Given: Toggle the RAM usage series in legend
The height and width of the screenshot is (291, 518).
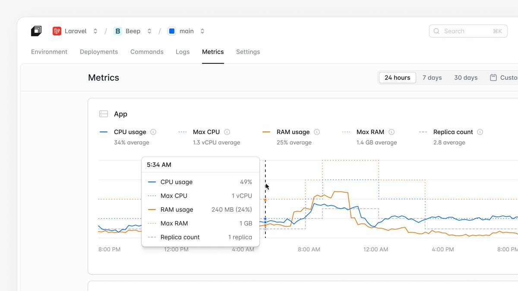Looking at the screenshot, I should coord(293,132).
